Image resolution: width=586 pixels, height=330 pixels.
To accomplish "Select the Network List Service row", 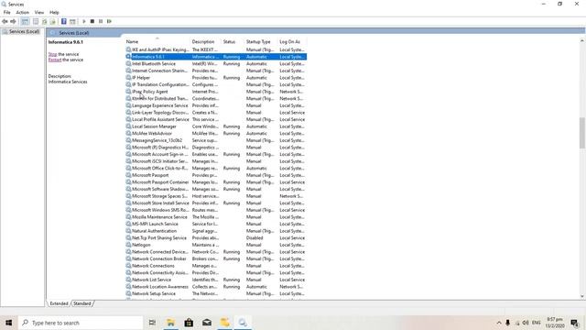I will [216, 280].
